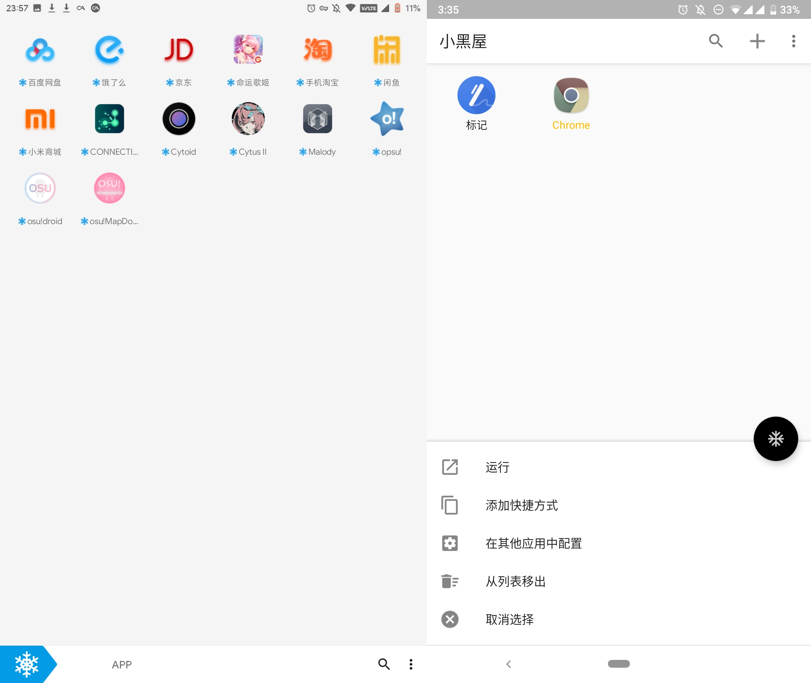
Task: Open the 闲鱼 app icon
Action: click(387, 50)
